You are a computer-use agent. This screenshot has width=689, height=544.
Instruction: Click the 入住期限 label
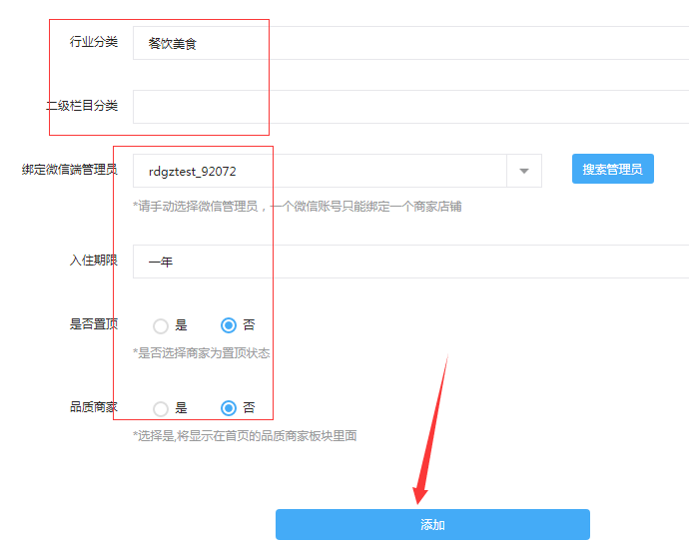click(94, 261)
